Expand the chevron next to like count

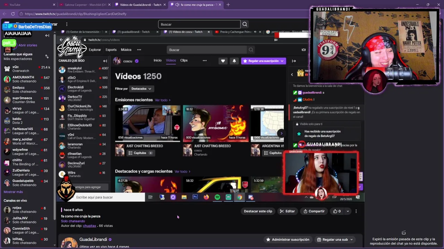348,211
